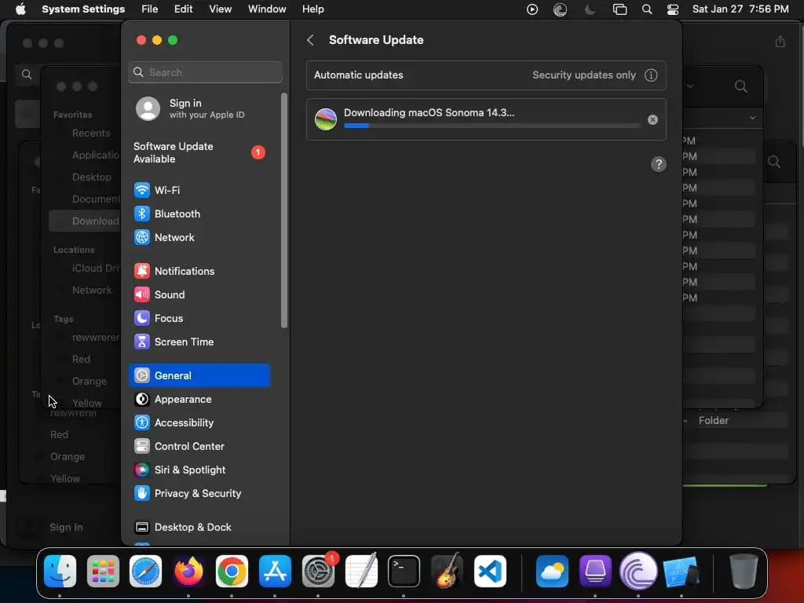Go back from Software Update pane
This screenshot has height=603, width=804.
310,40
